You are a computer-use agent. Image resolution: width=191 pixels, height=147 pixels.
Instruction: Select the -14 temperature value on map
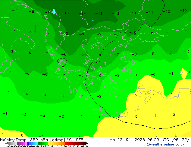tap(82, 13)
